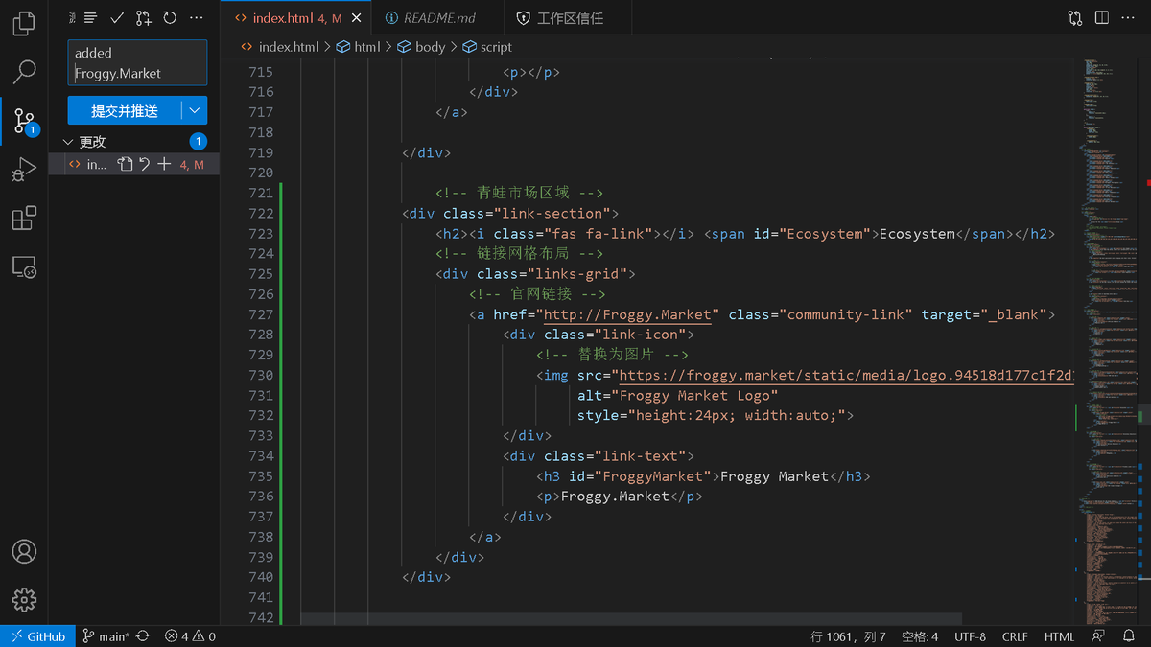Click the vertical scrollbar thumb of the editor
This screenshot has width=1151, height=647.
point(1142,416)
